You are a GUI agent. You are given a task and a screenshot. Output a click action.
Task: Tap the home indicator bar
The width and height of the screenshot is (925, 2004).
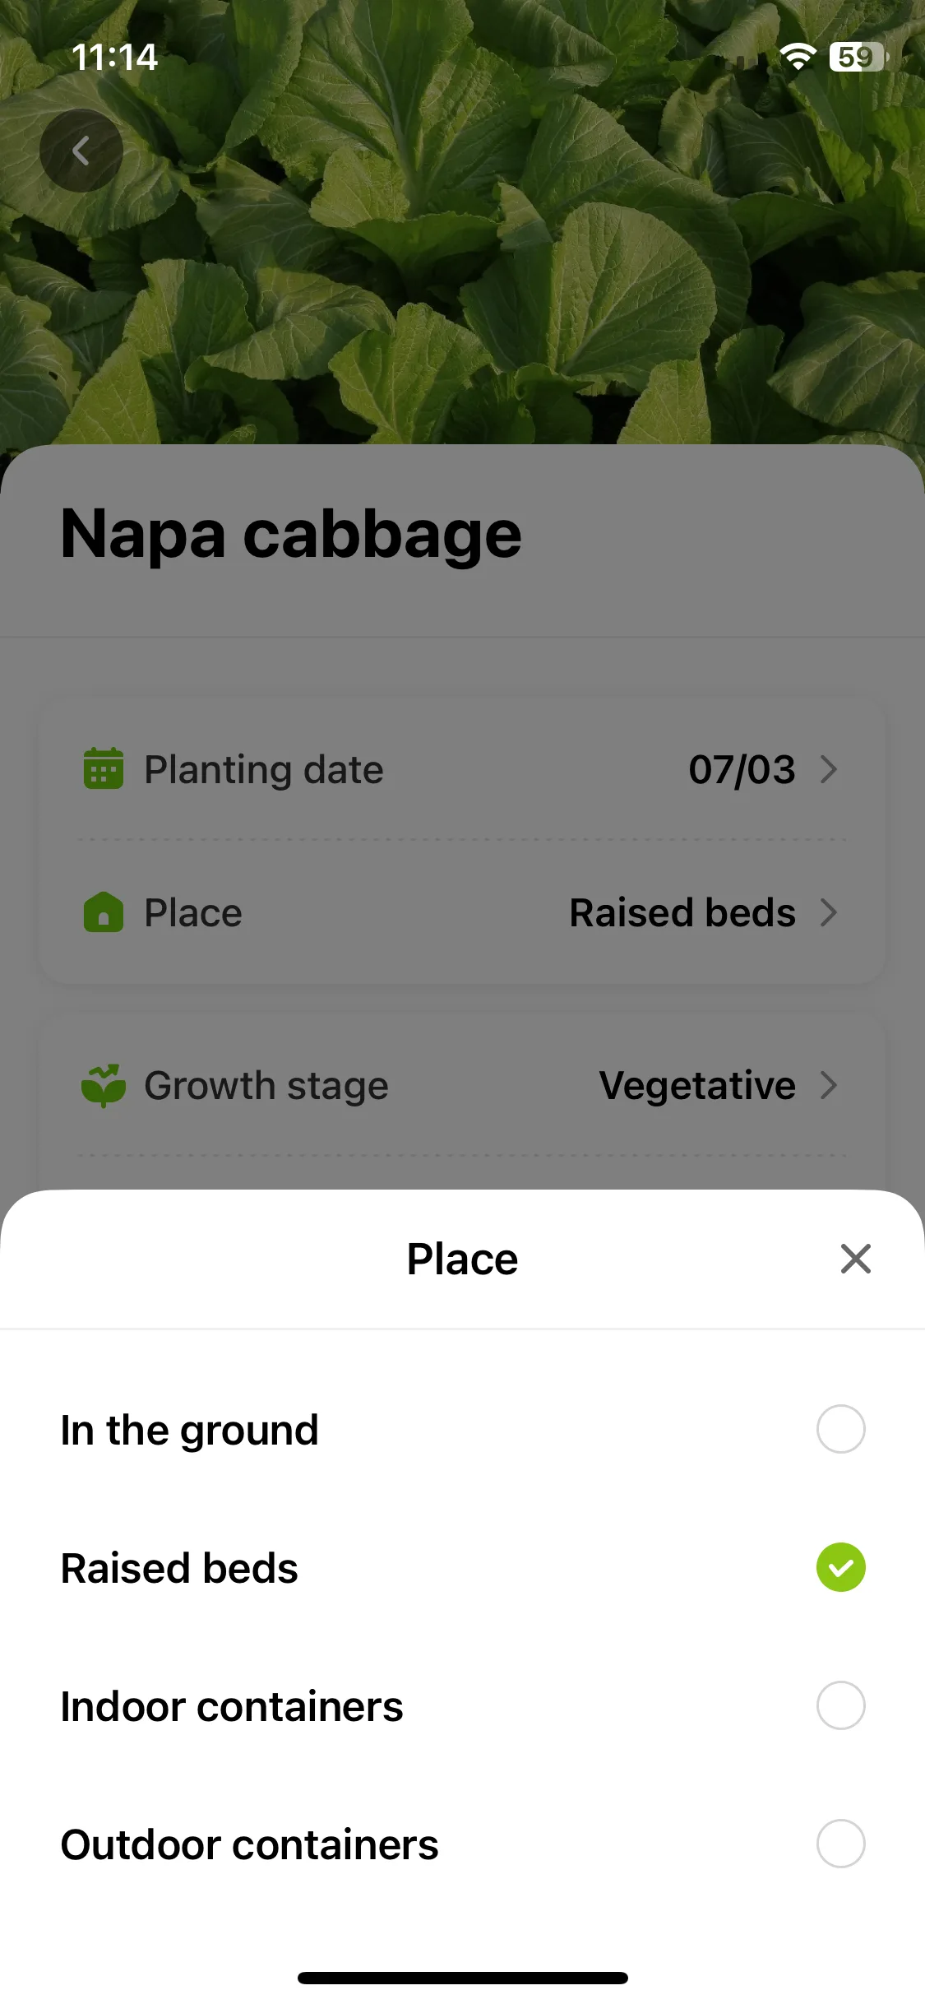[x=463, y=1978]
